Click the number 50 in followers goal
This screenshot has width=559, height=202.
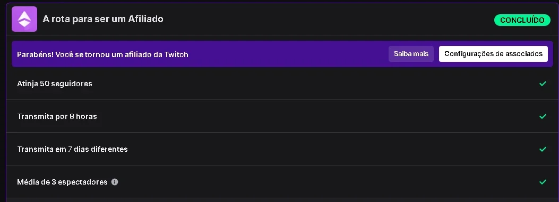click(45, 84)
